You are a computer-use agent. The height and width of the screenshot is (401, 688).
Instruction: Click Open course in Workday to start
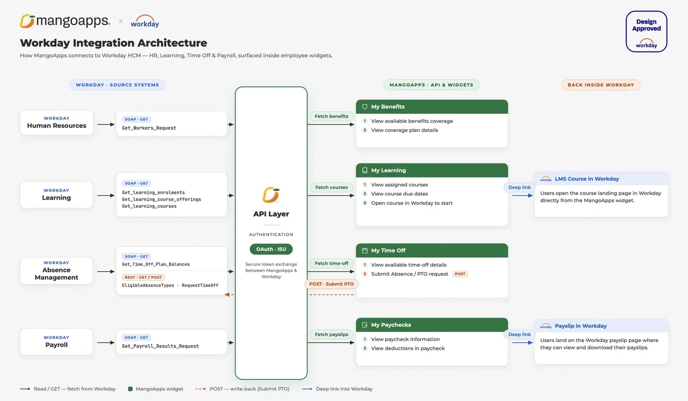(x=412, y=203)
